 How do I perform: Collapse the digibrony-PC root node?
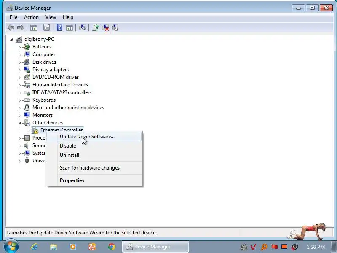point(11,40)
